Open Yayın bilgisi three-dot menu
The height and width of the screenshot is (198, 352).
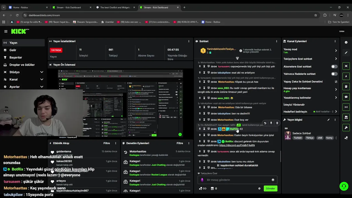coord(335,120)
